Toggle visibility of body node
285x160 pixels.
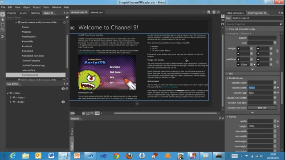pos(14,102)
